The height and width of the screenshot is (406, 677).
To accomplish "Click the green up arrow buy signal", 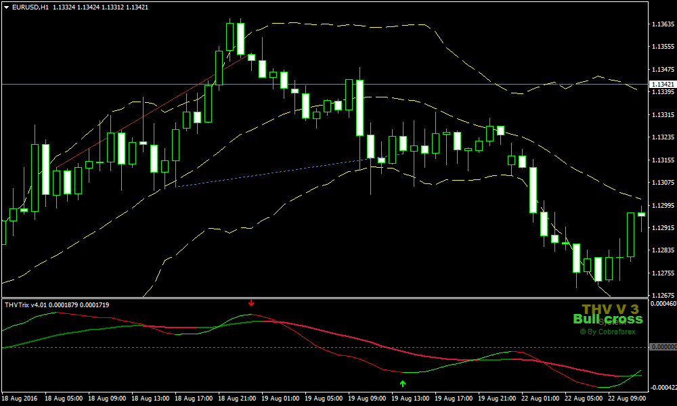I will 403,384.
